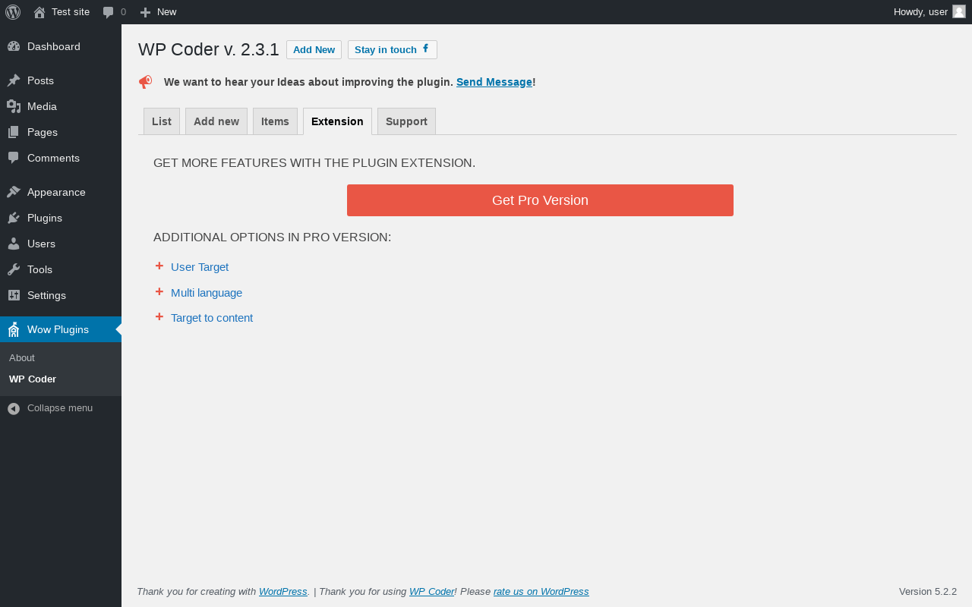Open the Target to content link

212,318
